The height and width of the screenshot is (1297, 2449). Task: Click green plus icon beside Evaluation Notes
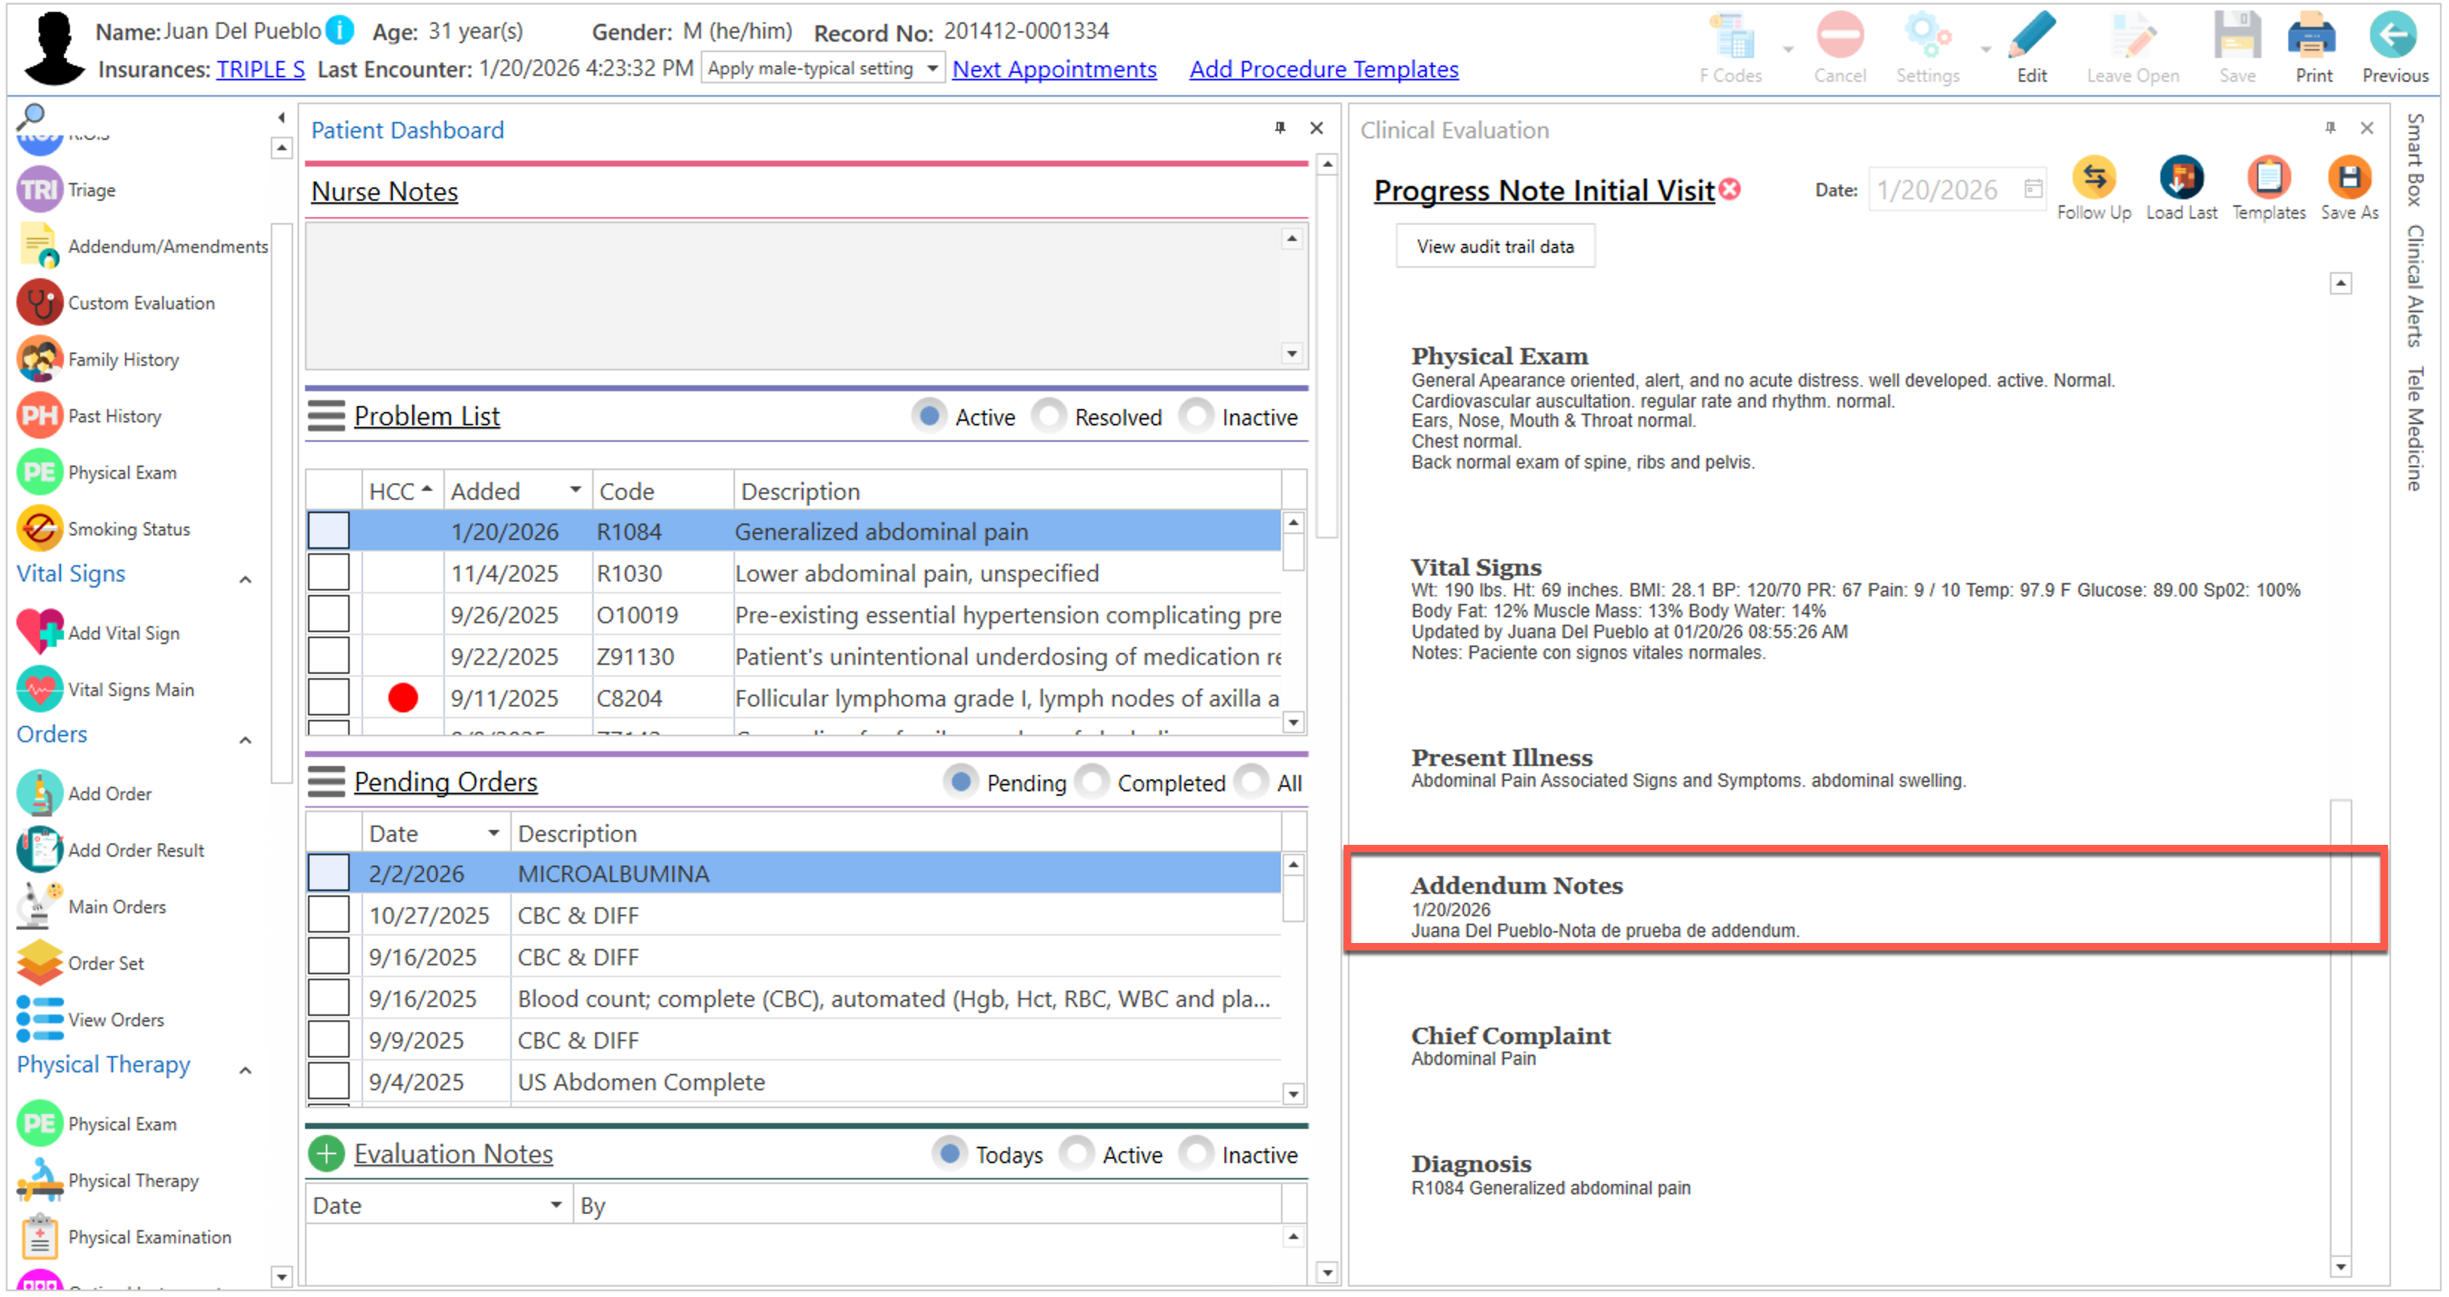click(326, 1153)
